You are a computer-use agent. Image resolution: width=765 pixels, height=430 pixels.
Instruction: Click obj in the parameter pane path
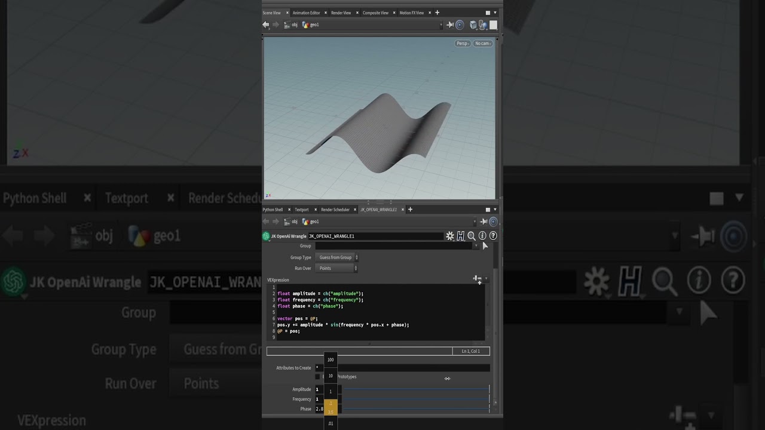pyautogui.click(x=290, y=222)
